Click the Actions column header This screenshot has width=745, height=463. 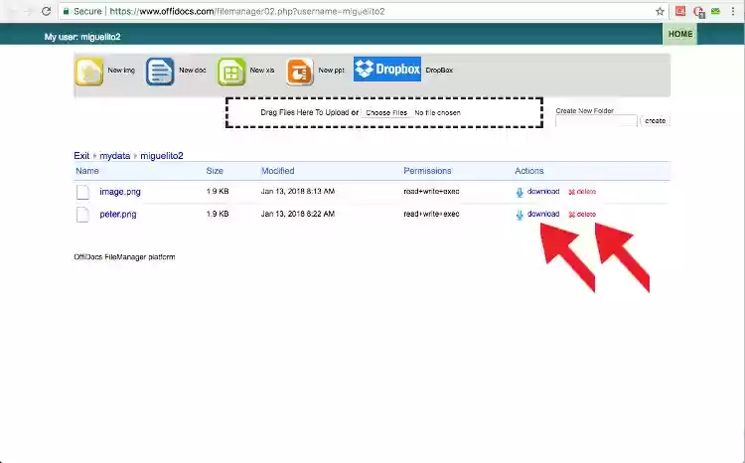pyautogui.click(x=528, y=171)
